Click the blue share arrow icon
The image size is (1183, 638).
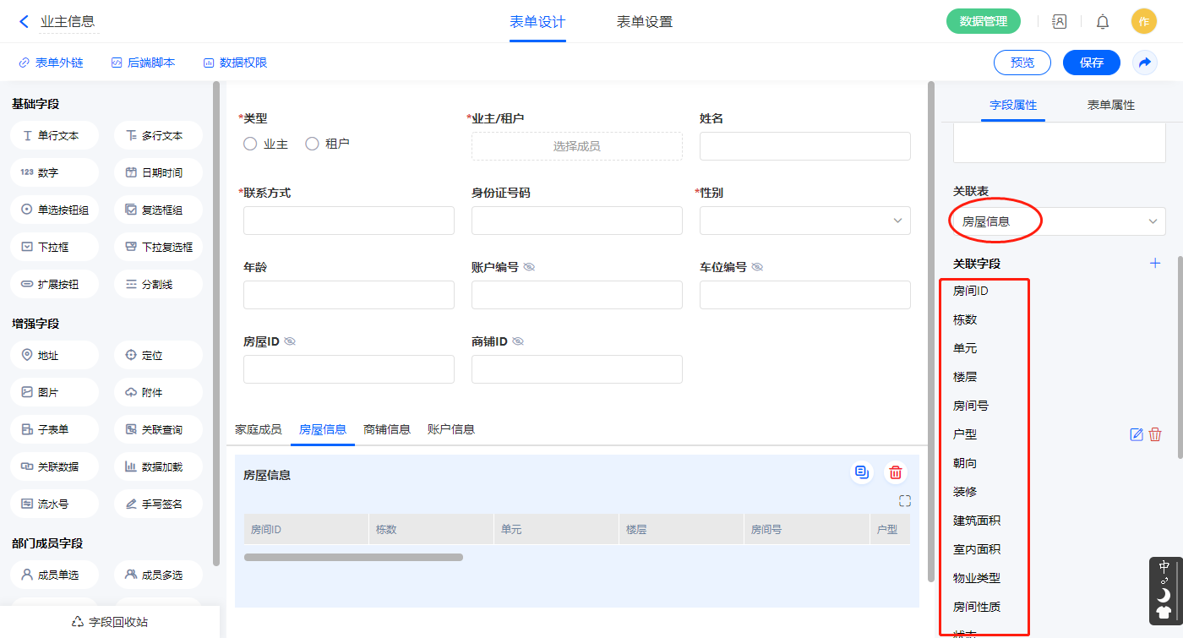click(1145, 63)
